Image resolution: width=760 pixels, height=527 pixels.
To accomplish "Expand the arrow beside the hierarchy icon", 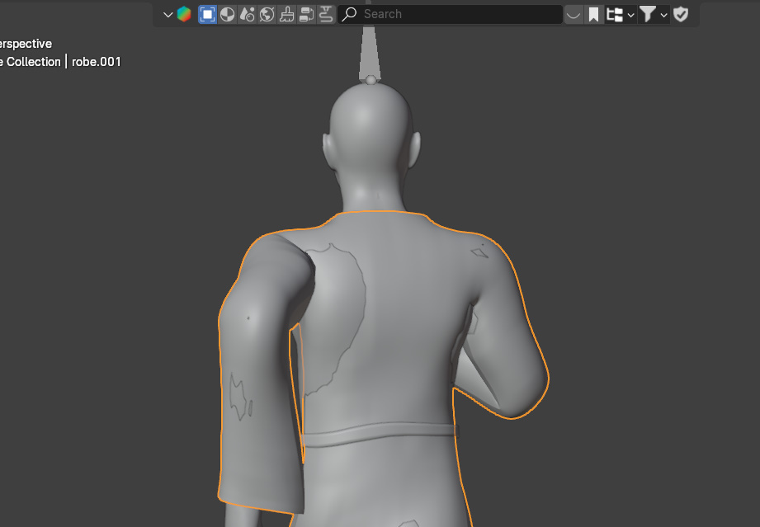I will [x=630, y=15].
